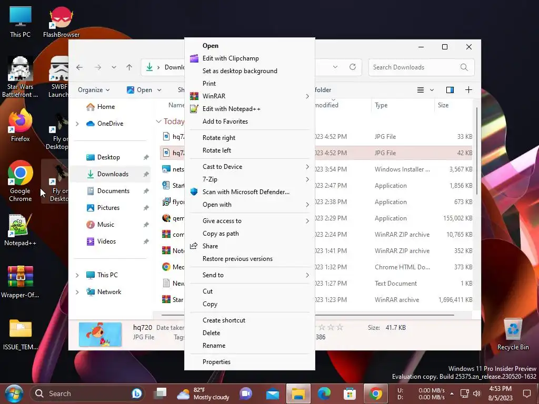The height and width of the screenshot is (404, 539).
Task: Choose Rotate right from context menu
Action: tap(250, 138)
